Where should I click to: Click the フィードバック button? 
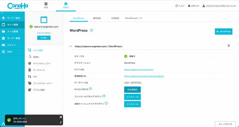click(226, 124)
